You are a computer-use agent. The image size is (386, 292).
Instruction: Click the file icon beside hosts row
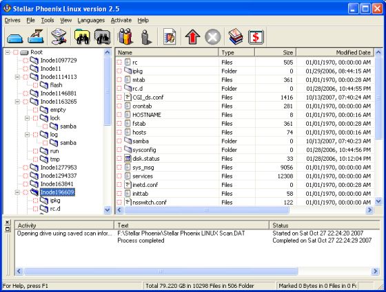pyautogui.click(x=128, y=132)
